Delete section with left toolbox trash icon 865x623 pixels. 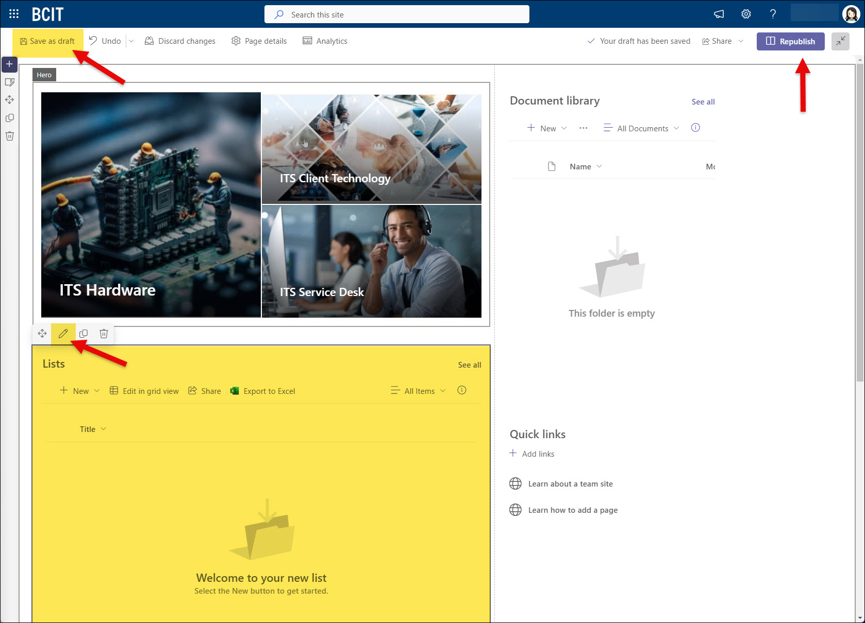point(9,136)
